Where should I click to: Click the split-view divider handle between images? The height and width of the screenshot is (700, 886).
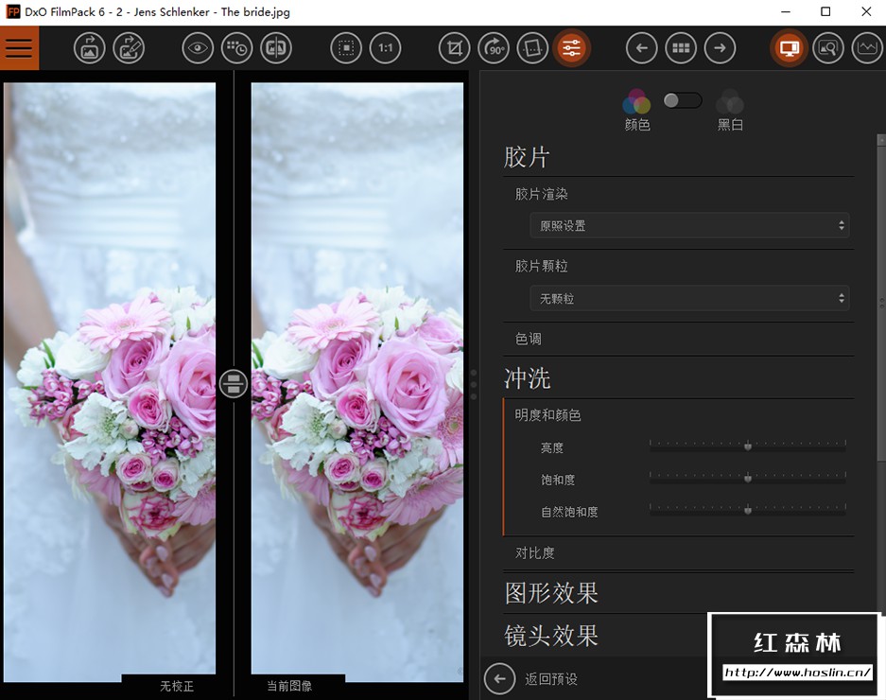click(x=234, y=384)
